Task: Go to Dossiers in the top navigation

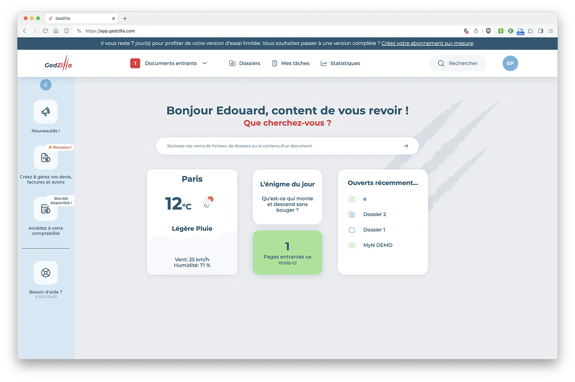Action: click(x=245, y=63)
